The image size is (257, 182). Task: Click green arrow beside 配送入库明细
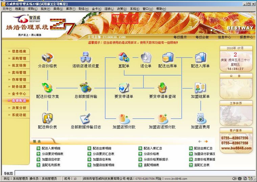click(38, 148)
